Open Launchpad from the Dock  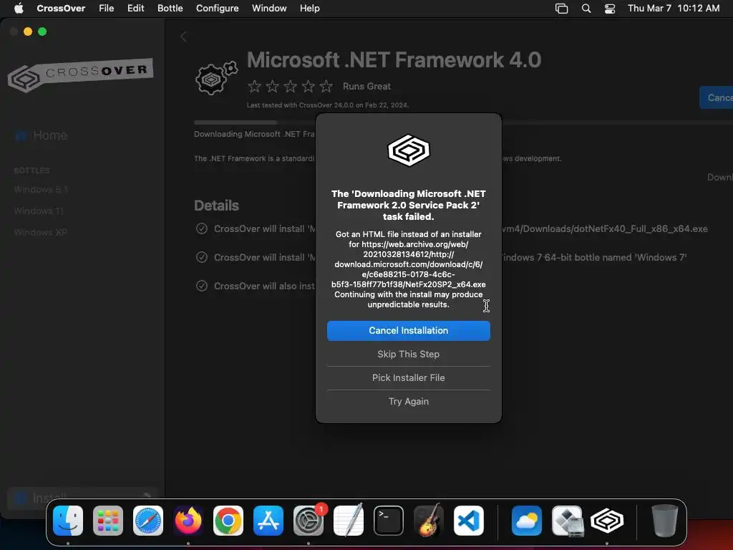(x=108, y=521)
